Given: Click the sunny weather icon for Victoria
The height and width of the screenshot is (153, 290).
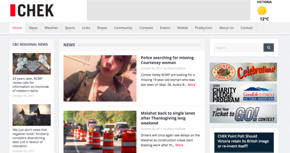Looking at the screenshot, I should click(262, 10).
